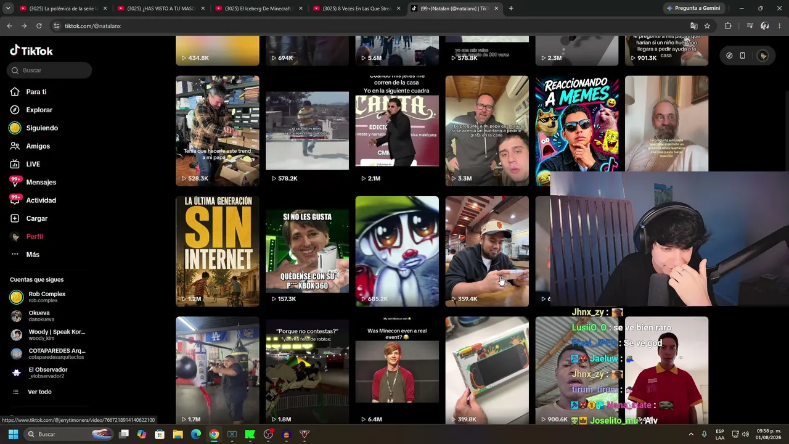Open the 3.3M views video thumbnail
789x444 pixels.
tap(487, 131)
